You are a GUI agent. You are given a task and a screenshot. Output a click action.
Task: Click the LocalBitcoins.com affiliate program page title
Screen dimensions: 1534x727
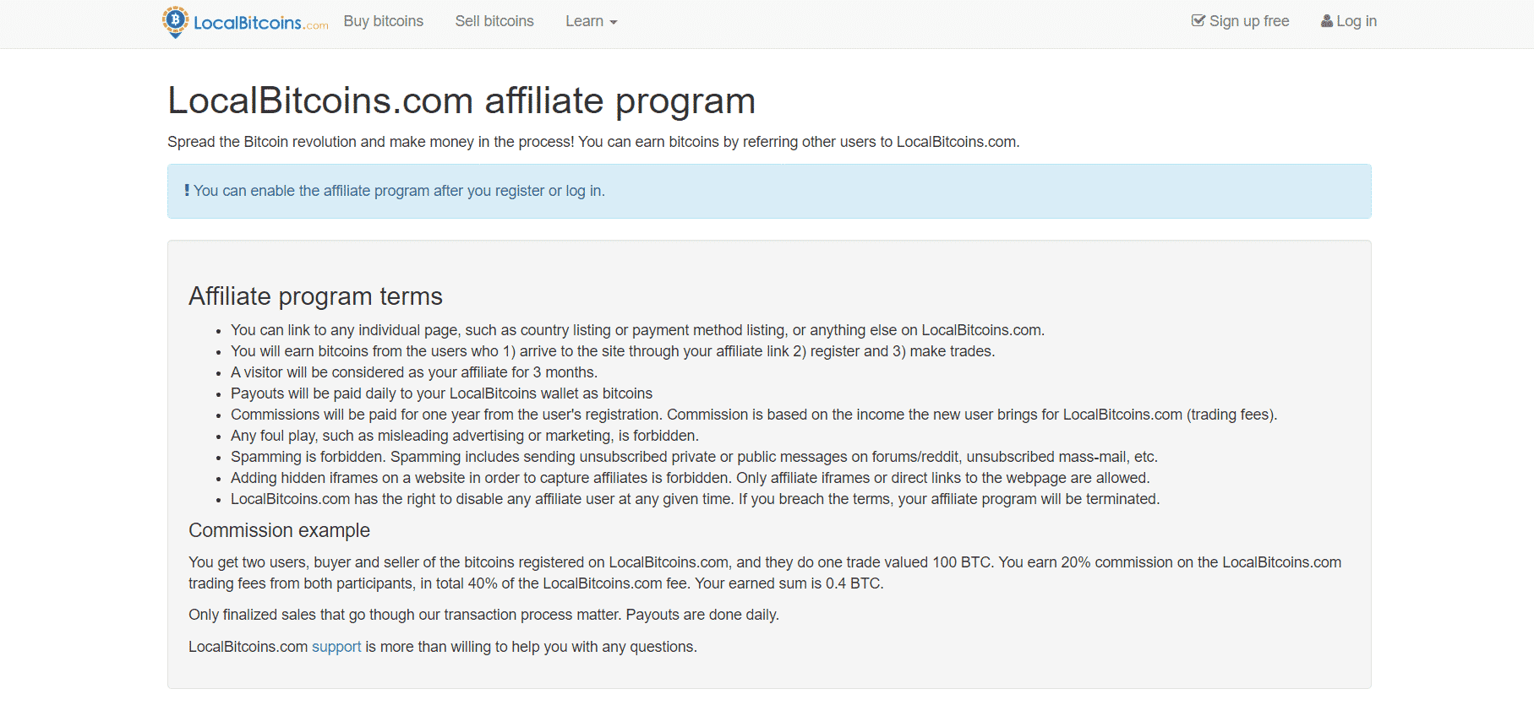[461, 100]
